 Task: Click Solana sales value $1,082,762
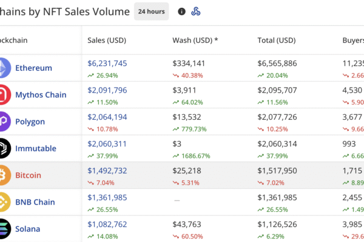pyautogui.click(x=107, y=224)
